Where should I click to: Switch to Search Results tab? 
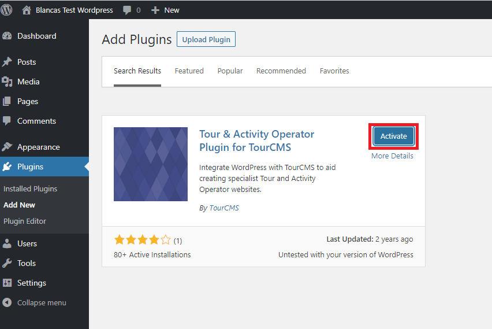pos(137,71)
